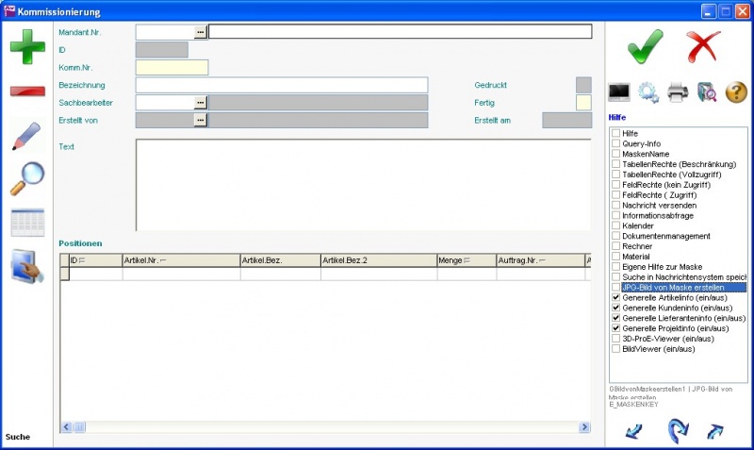
Task: Sort by the Artikel.Nr. column header
Action: [x=180, y=259]
